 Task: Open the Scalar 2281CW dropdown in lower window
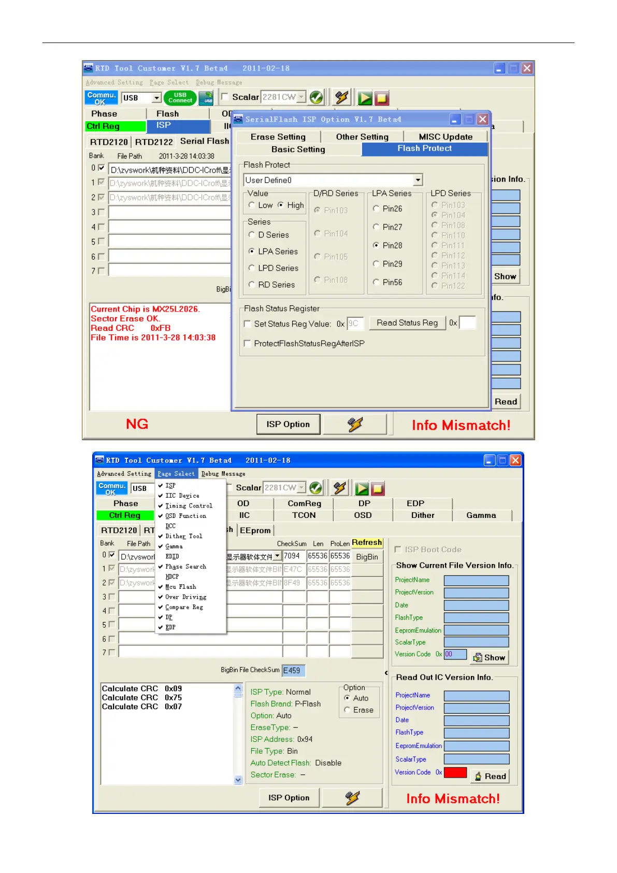pos(302,488)
